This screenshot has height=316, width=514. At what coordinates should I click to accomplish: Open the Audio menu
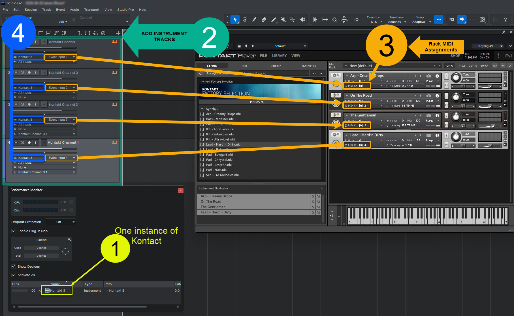(74, 10)
